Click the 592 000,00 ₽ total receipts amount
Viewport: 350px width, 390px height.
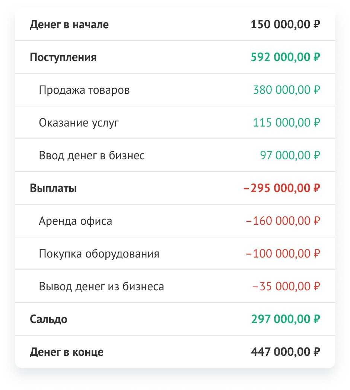285,58
